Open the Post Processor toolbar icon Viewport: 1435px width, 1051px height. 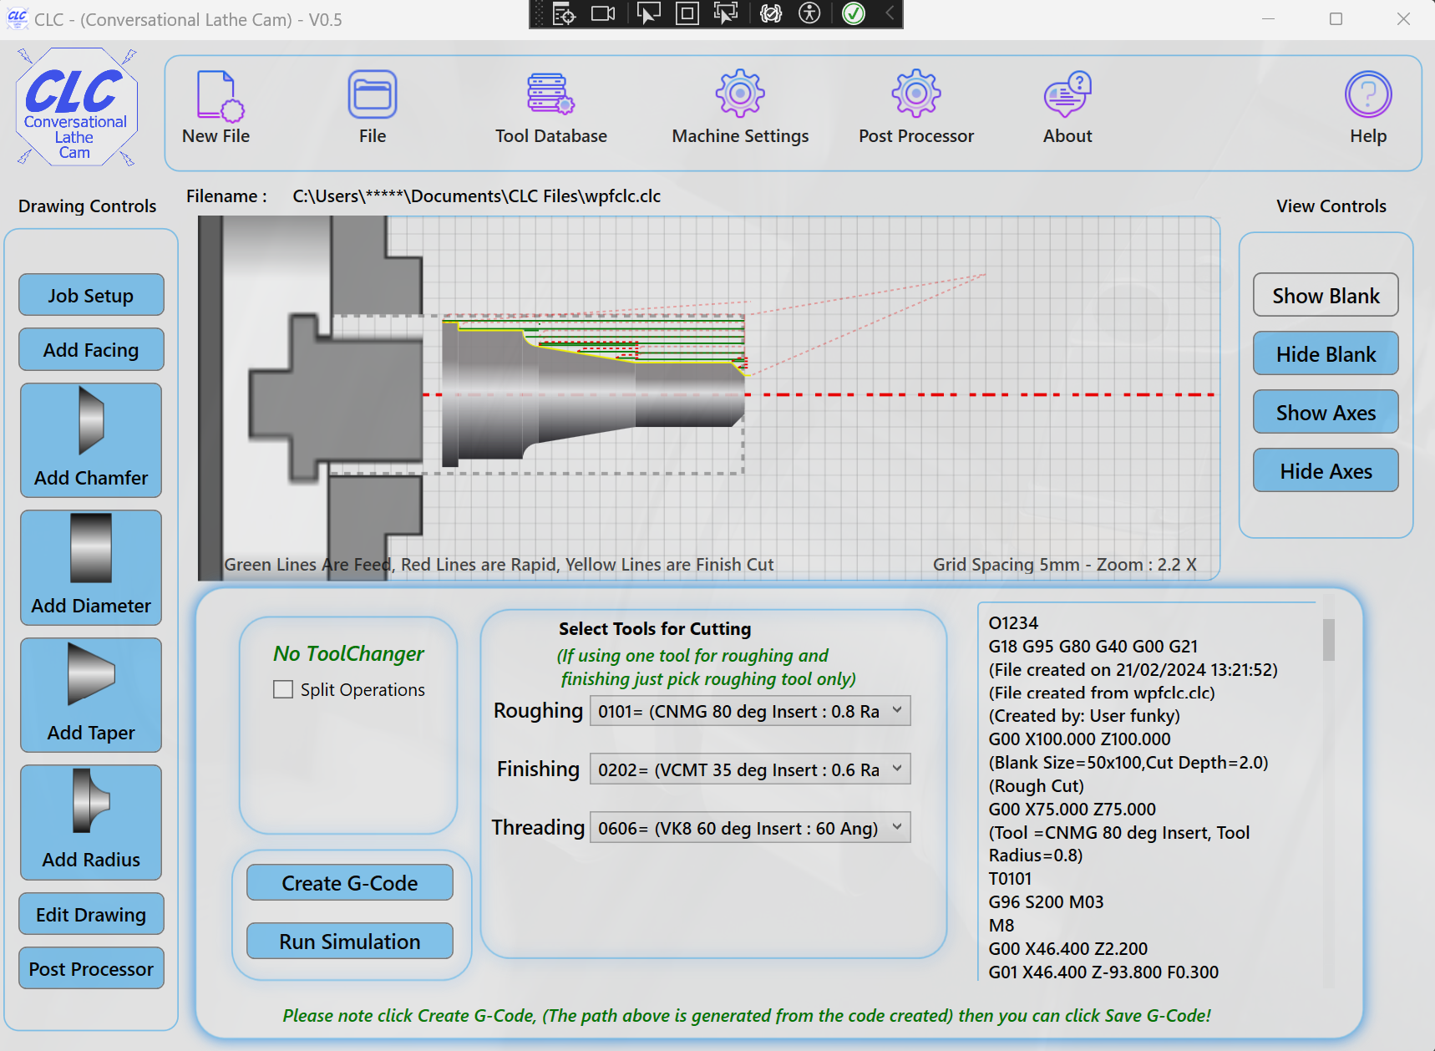pos(915,94)
